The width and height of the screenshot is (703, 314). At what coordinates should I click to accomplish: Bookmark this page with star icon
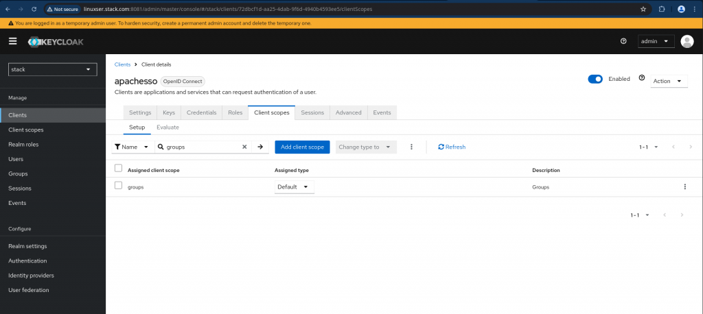[643, 9]
